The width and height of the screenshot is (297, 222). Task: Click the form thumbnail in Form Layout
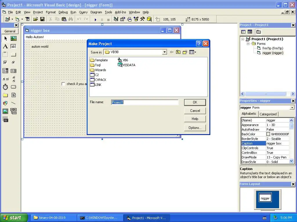265,198
